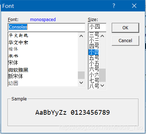
Task: Choose highlighted size 小四 in list
Action: click(94, 52)
